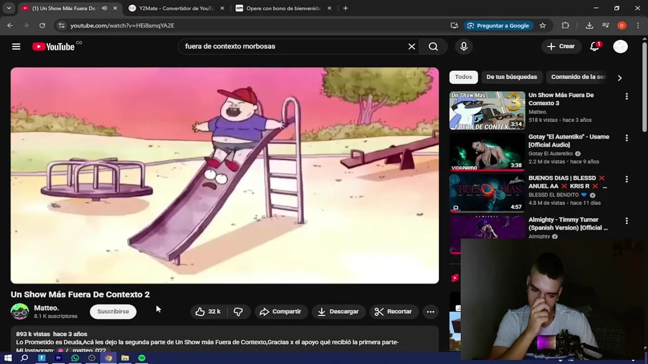Open options menu for Gotay Usame video
Image resolution: width=648 pixels, height=364 pixels.
point(627,138)
